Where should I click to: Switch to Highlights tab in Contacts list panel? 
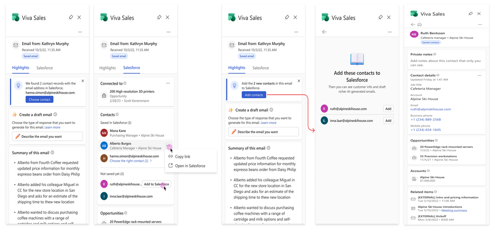tap(108, 68)
